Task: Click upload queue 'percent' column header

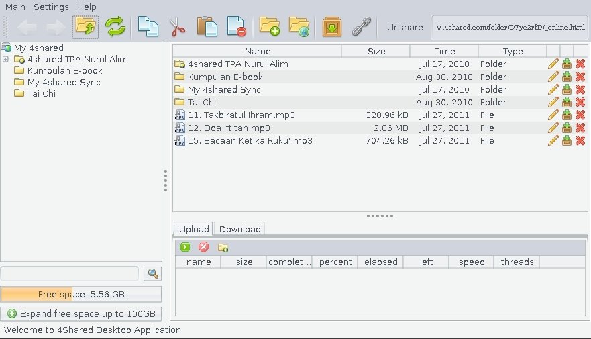Action: [x=335, y=262]
